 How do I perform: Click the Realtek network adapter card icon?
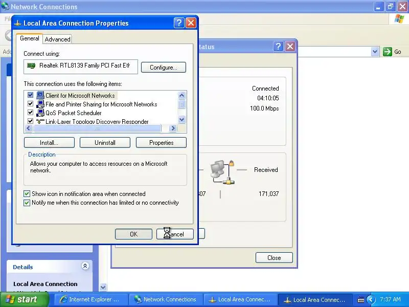click(31, 65)
